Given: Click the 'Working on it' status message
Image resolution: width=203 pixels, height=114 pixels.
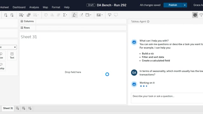Looking at the screenshot, I should tap(147, 83).
